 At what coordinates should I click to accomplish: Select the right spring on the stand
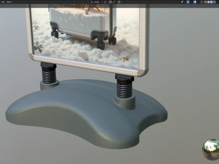125,91
